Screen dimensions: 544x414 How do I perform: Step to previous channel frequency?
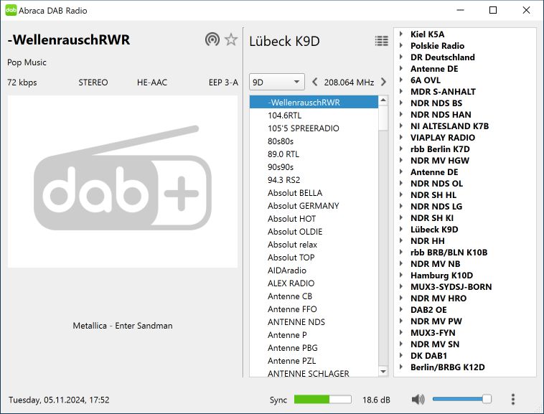click(x=315, y=82)
